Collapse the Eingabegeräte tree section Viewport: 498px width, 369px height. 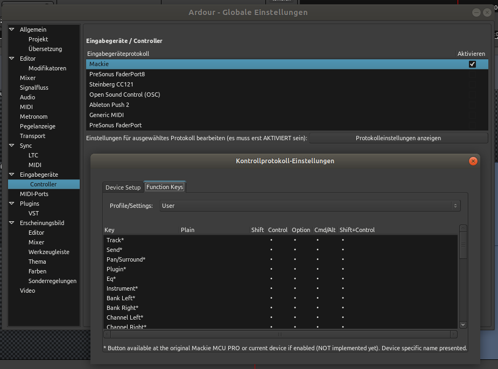click(x=12, y=174)
